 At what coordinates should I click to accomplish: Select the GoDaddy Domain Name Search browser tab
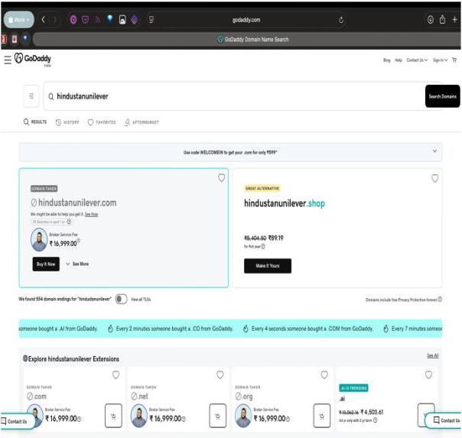click(253, 40)
